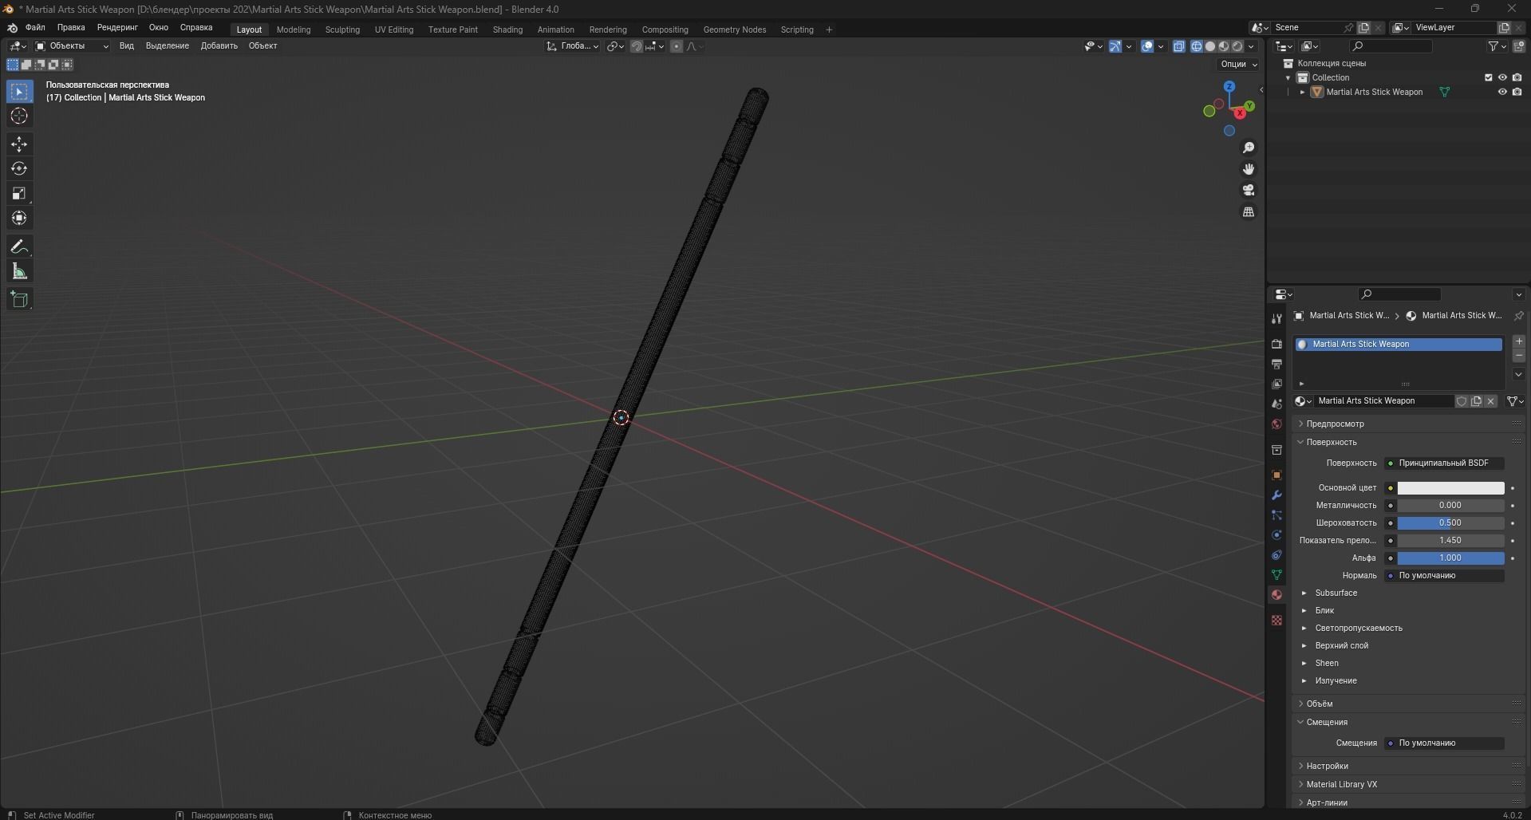Open the Tool properties tab
The image size is (1531, 820).
pyautogui.click(x=1276, y=318)
